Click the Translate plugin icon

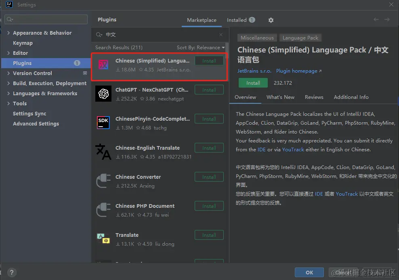103,238
